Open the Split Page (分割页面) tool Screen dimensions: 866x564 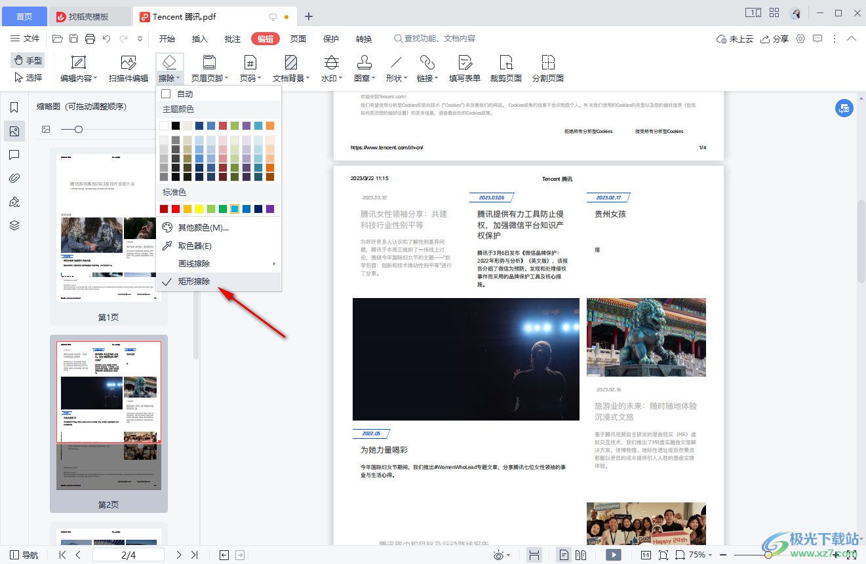[548, 69]
